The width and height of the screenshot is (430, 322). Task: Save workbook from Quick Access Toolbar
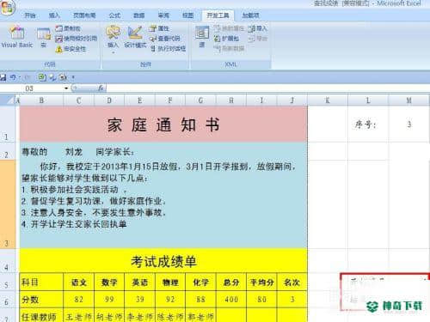[x=3, y=77]
